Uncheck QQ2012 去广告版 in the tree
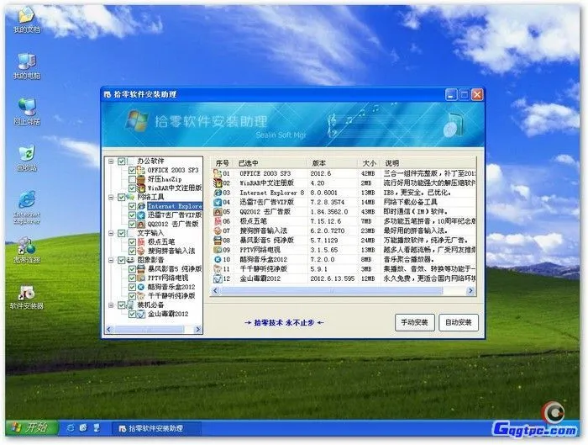588x445 pixels. click(132, 225)
